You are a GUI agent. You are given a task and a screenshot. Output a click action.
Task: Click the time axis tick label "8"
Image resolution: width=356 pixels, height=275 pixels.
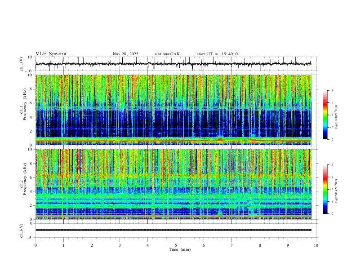click(260, 245)
